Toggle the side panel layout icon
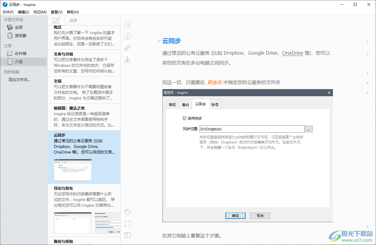Image resolution: width=376 pixels, height=245 pixels. tap(127, 235)
